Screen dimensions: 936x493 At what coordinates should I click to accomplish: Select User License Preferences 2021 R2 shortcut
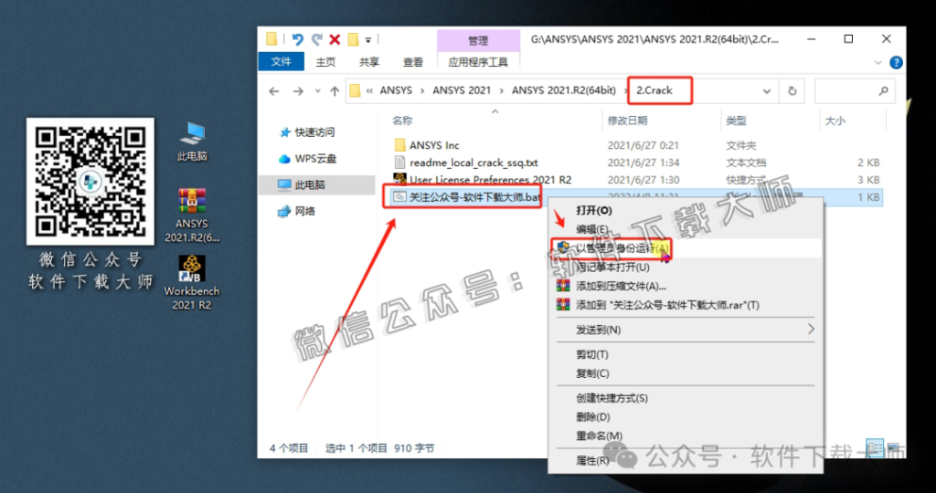(490, 180)
